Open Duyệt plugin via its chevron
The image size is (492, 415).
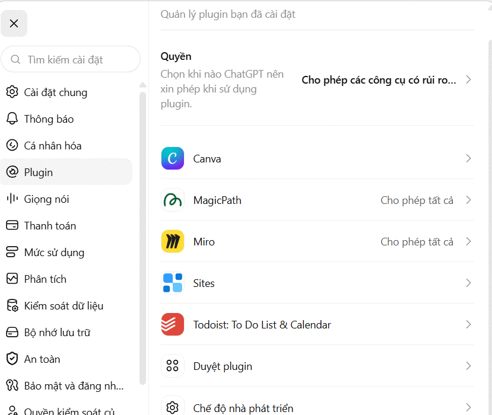pos(468,366)
